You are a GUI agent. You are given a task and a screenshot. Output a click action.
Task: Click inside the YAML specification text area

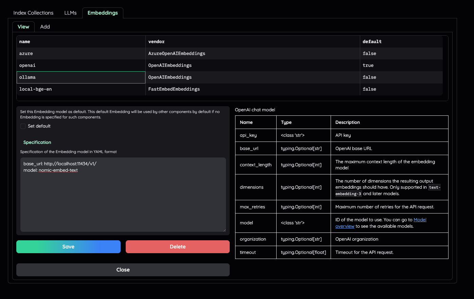click(123, 200)
